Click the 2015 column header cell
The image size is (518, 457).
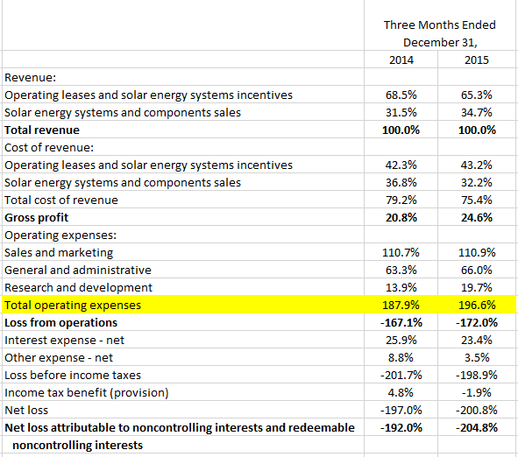pyautogui.click(x=477, y=60)
